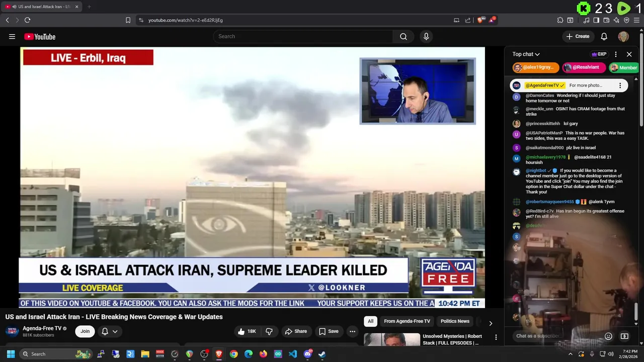Focus the YouTube search field
Screen dimensions: 644x362
pos(303,36)
